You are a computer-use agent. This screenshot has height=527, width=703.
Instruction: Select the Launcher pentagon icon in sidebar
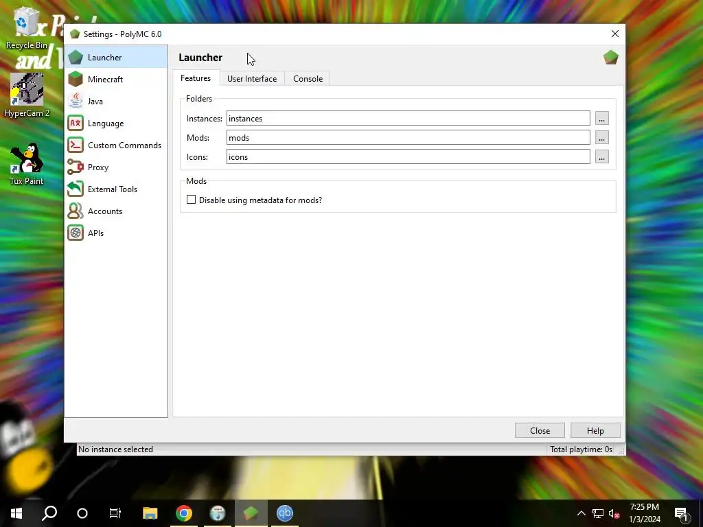pos(76,58)
